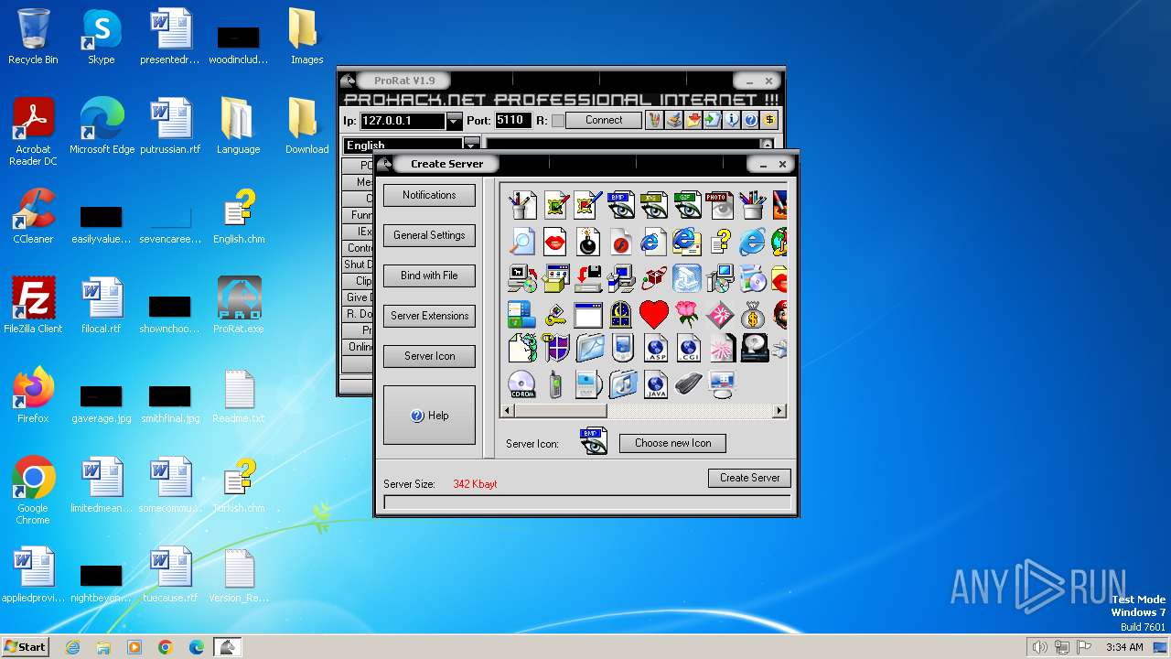1171x659 pixels.
Task: Select the pencil cup icon in the grid
Action: [x=522, y=204]
